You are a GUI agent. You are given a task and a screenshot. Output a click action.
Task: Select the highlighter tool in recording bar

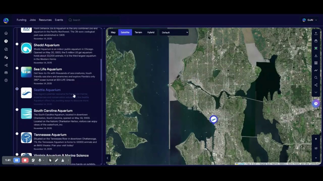[x=63, y=160]
